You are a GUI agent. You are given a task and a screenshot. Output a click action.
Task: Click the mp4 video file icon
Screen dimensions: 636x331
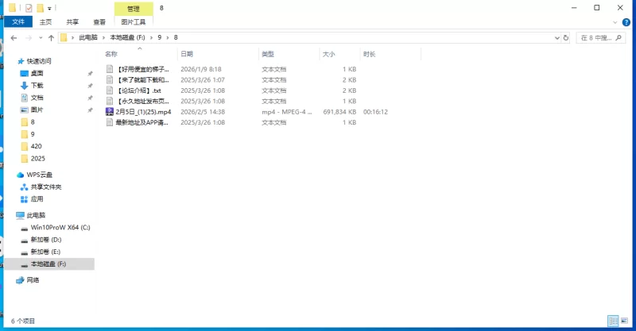(x=110, y=111)
